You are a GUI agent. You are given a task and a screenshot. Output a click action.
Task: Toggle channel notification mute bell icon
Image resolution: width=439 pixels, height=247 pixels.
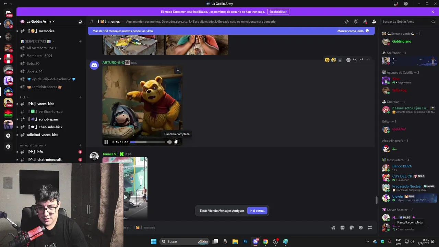click(x=356, y=21)
